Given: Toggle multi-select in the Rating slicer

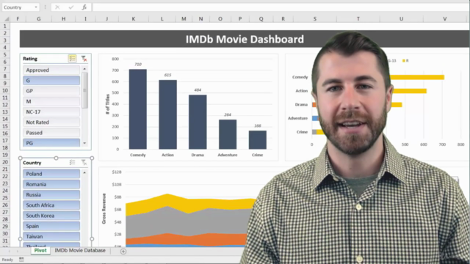Looking at the screenshot, I should click(72, 59).
